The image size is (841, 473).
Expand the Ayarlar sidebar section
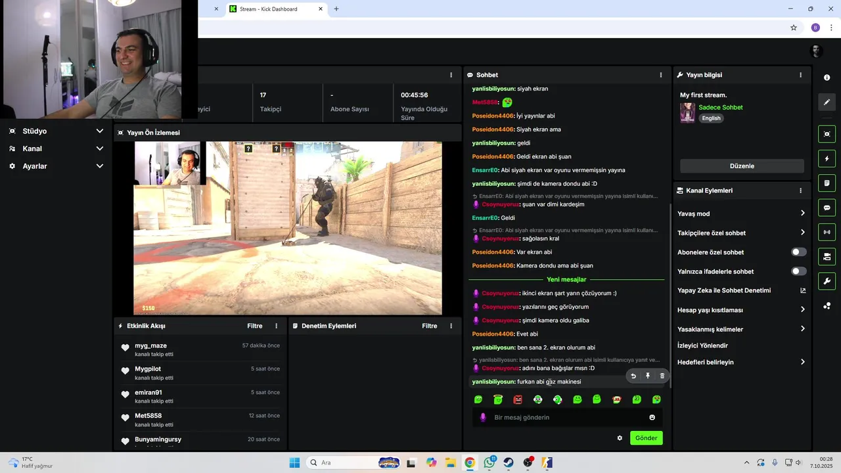click(57, 166)
